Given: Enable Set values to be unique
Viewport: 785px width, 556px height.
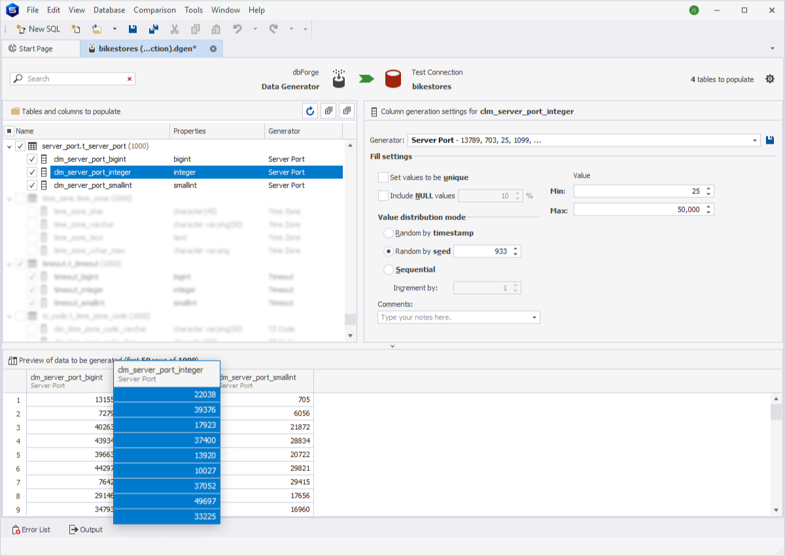Looking at the screenshot, I should (x=383, y=178).
